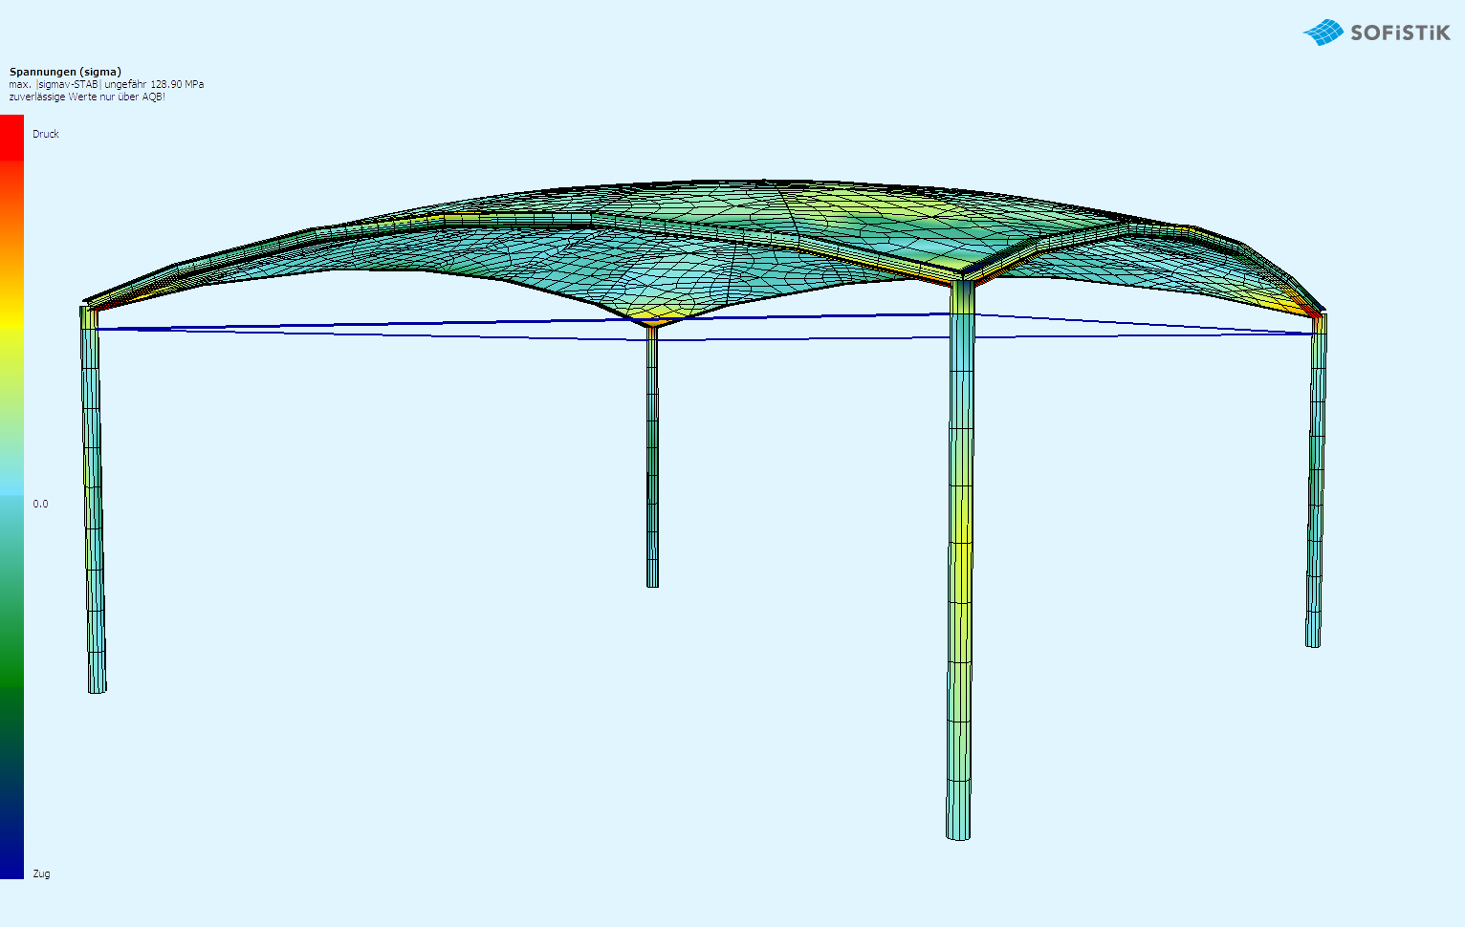Click the red stress hotspot at right roof corner
This screenshot has width=1465, height=927.
(1312, 308)
